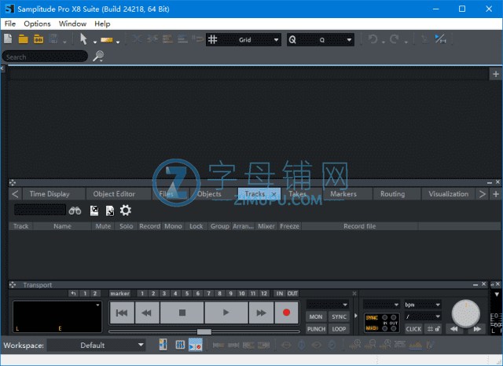Switch to the Visualization tab

[449, 194]
